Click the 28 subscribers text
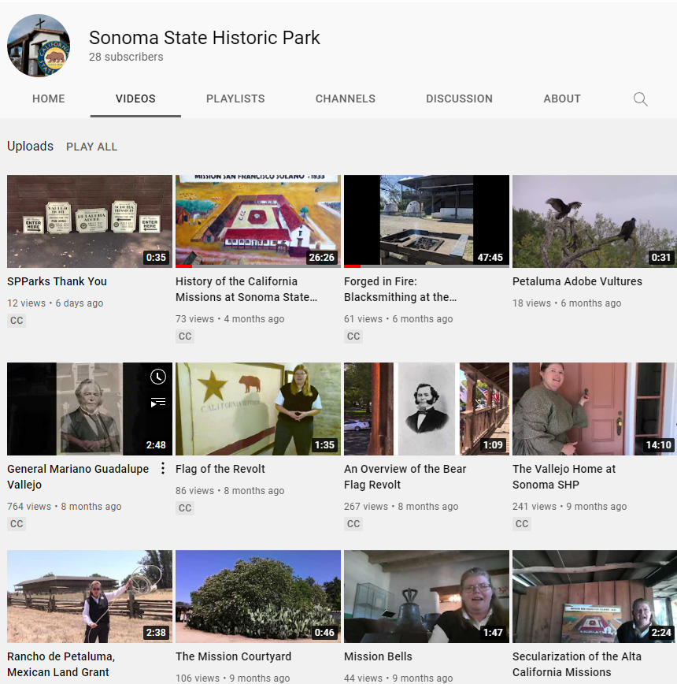The image size is (677, 684). [x=126, y=57]
